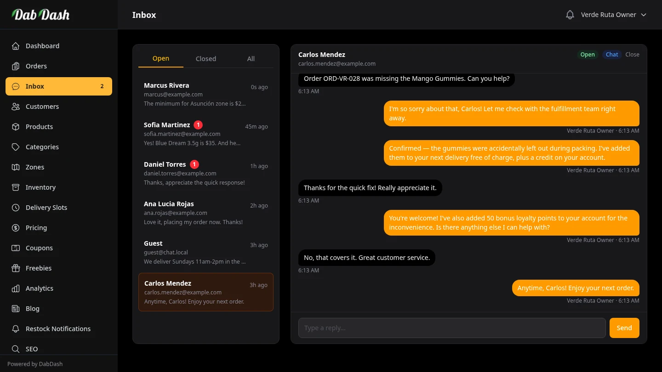Open the Pricing dollar icon
This screenshot has width=662, height=372.
click(15, 228)
